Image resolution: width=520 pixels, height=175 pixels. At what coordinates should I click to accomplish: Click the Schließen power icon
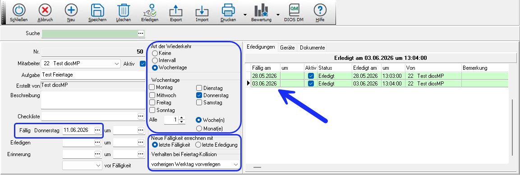click(18, 10)
